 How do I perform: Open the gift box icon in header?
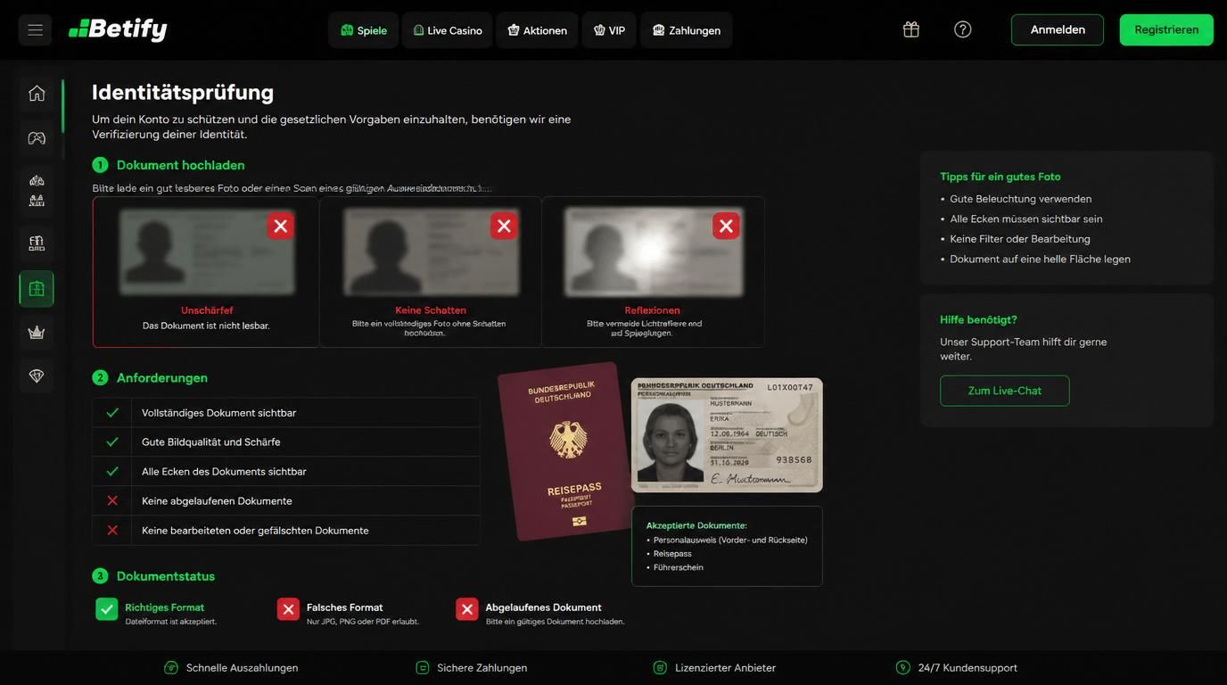[910, 29]
